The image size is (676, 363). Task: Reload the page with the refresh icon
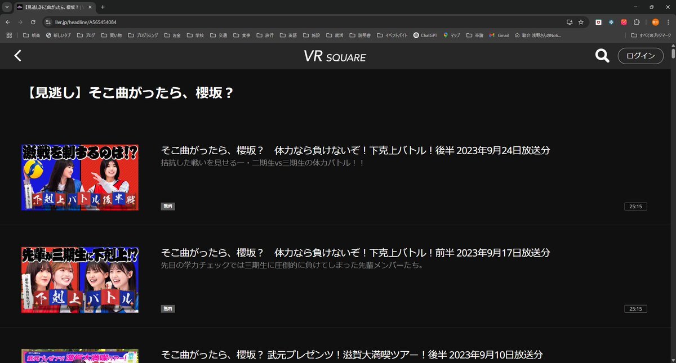tap(33, 22)
